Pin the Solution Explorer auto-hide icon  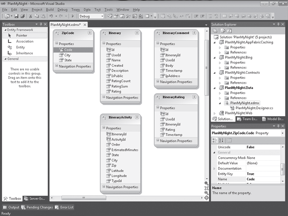278,24
